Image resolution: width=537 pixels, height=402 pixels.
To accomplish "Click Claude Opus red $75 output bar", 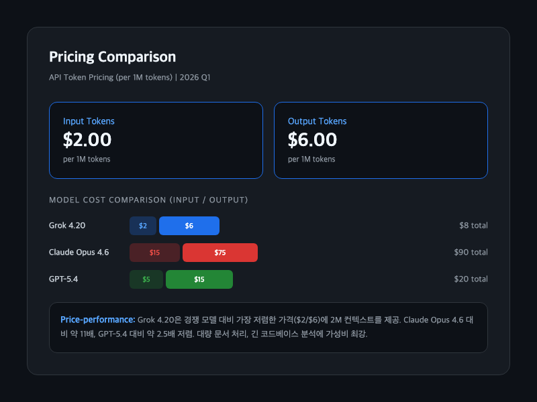I will click(220, 253).
